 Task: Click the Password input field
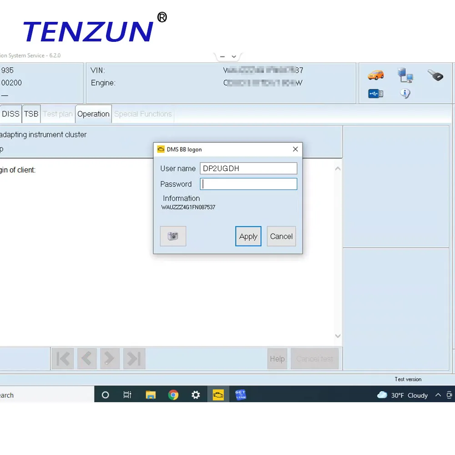click(248, 184)
